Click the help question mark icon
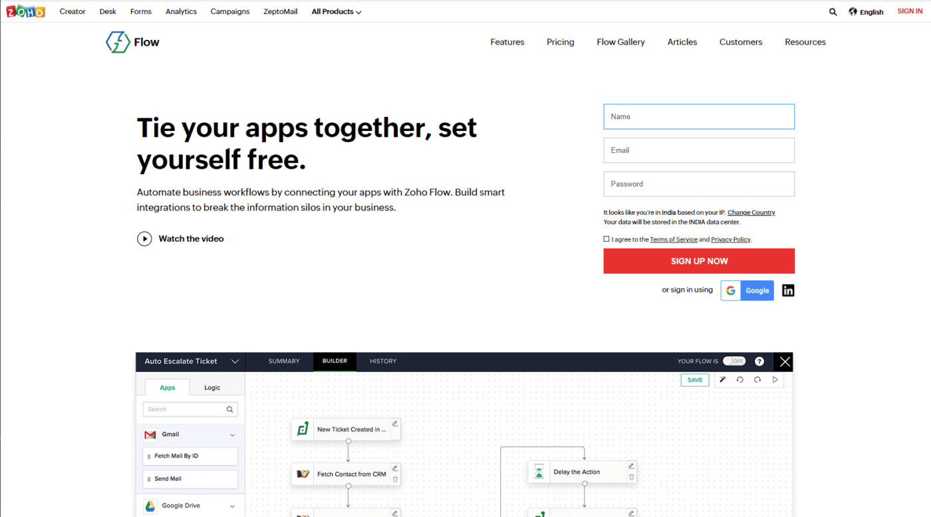The height and width of the screenshot is (517, 931). tap(759, 362)
